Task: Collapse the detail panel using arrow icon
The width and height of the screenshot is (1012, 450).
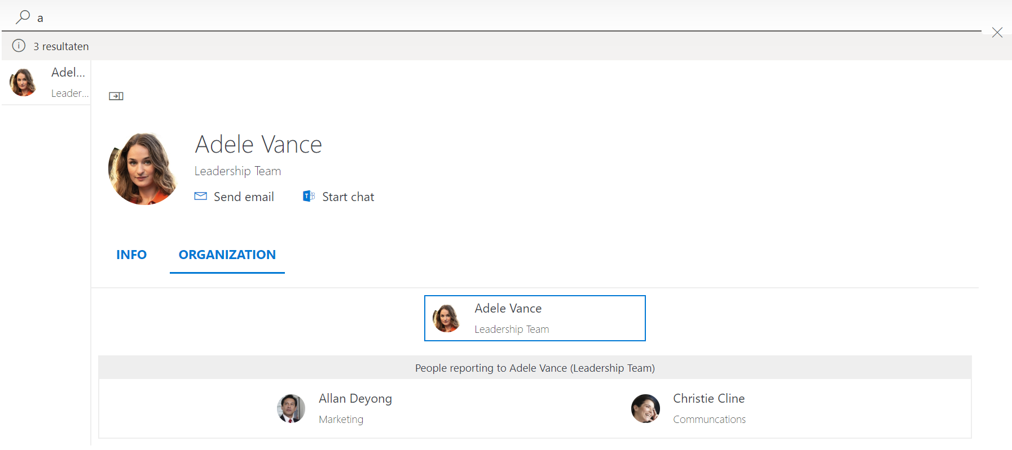Action: 116,96
